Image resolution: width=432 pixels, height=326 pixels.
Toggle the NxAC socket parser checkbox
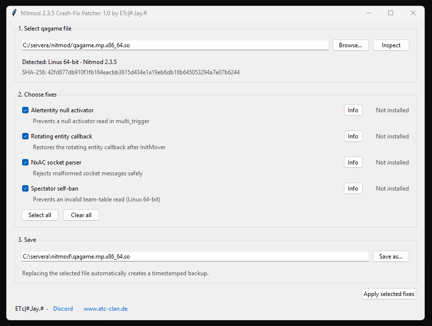point(26,163)
